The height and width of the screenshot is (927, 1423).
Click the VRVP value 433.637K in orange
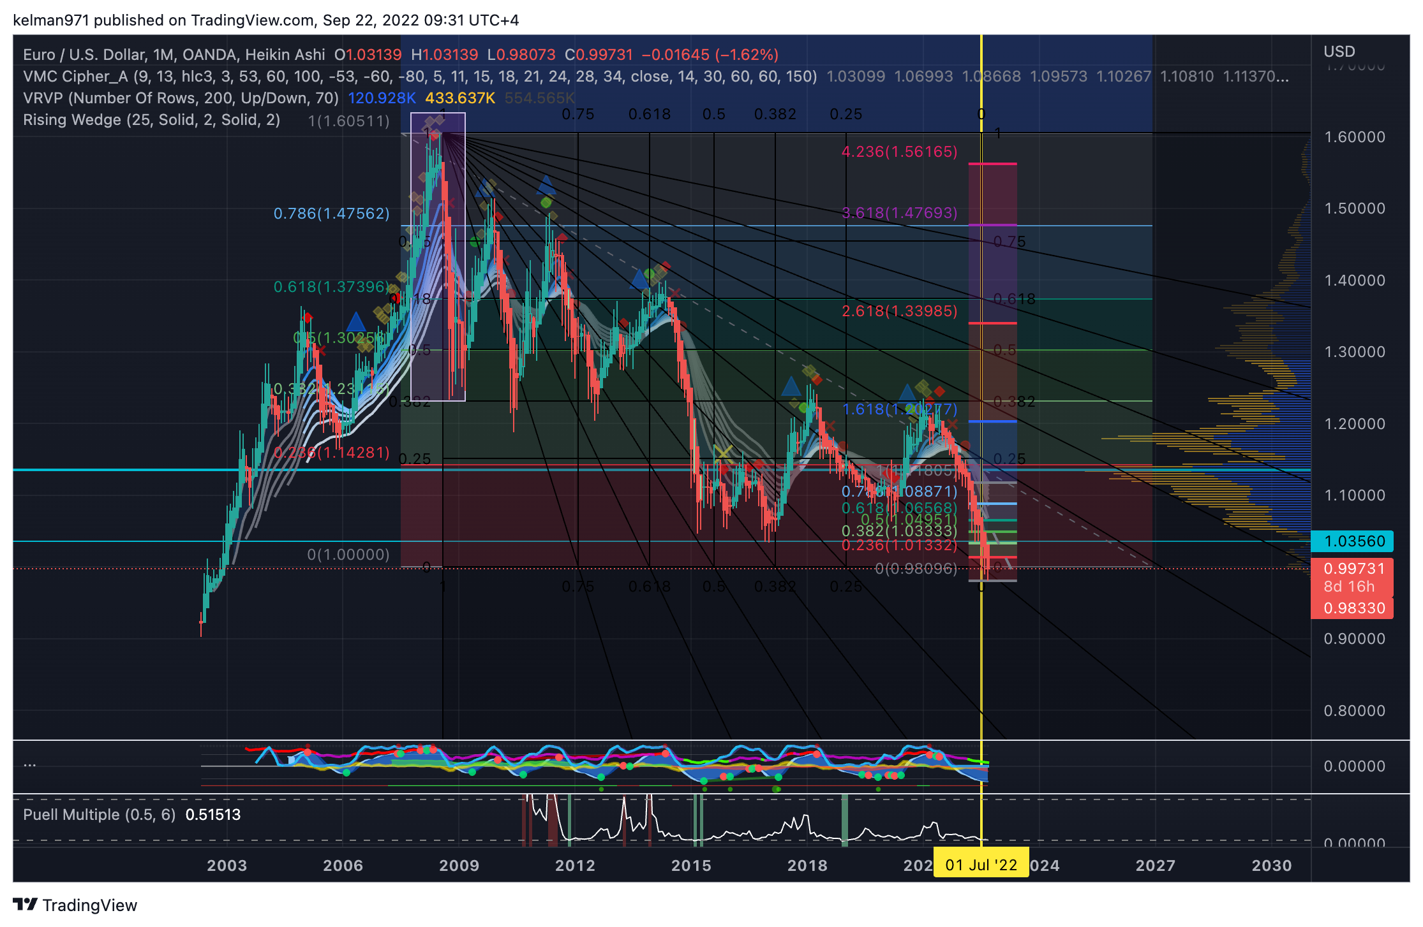(x=460, y=98)
